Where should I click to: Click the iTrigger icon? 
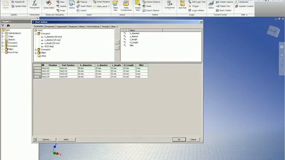(190, 6)
